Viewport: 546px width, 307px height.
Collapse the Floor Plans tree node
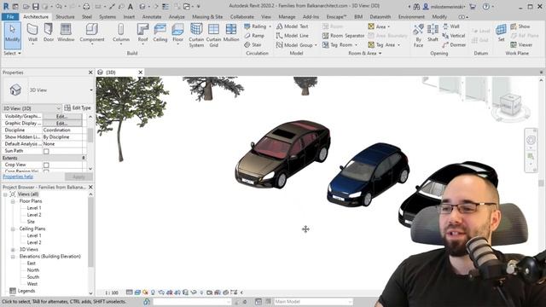click(13, 201)
